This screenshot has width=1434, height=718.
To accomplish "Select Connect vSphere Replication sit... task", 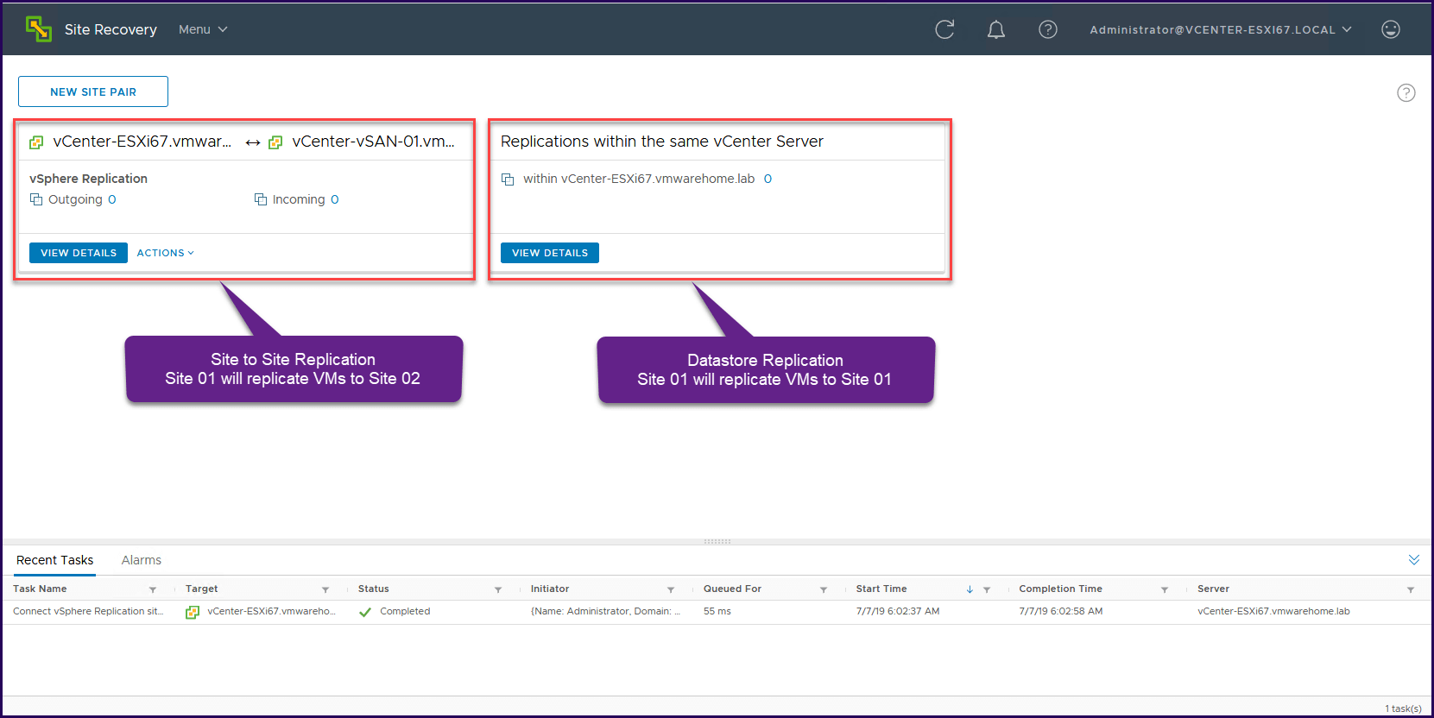I will 88,611.
